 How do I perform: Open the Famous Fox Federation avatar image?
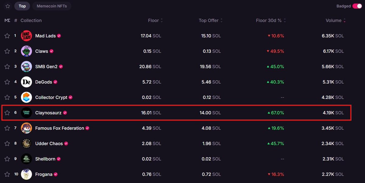(26, 128)
